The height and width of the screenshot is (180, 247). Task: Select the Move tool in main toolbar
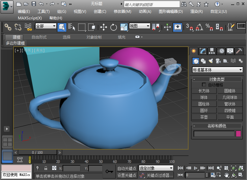click(x=103, y=27)
